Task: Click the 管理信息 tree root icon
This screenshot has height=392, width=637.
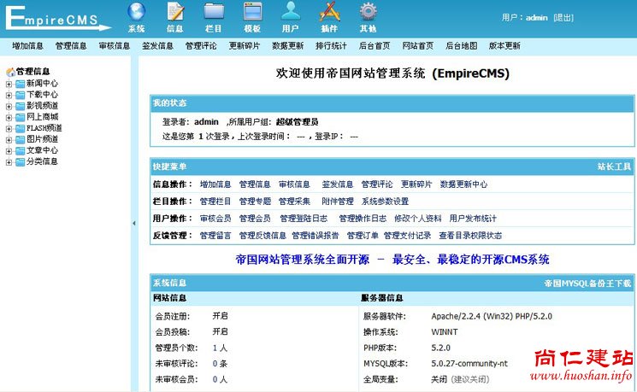Action: pyautogui.click(x=10, y=72)
